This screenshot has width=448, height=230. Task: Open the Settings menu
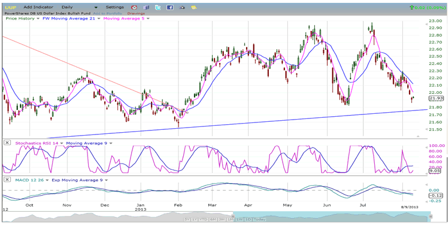click(x=114, y=7)
